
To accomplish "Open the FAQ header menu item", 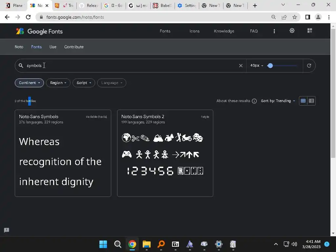I will click(x=254, y=31).
